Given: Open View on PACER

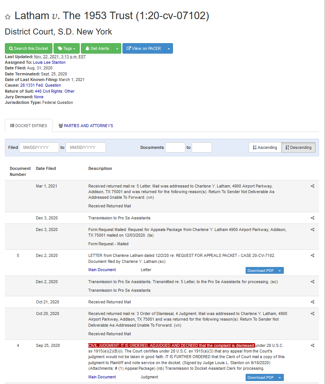Looking at the screenshot, I should [144, 48].
